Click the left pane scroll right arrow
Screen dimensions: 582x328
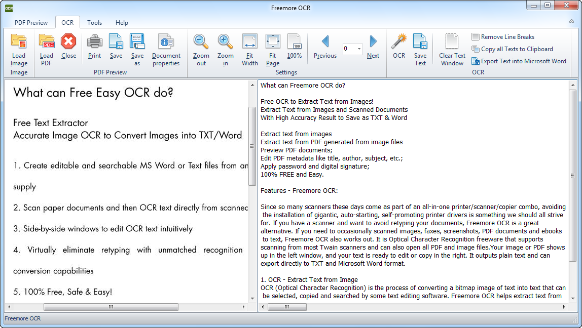[244, 307]
